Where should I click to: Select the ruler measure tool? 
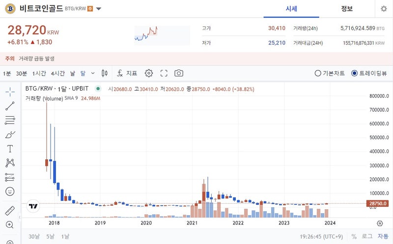coord(10,211)
